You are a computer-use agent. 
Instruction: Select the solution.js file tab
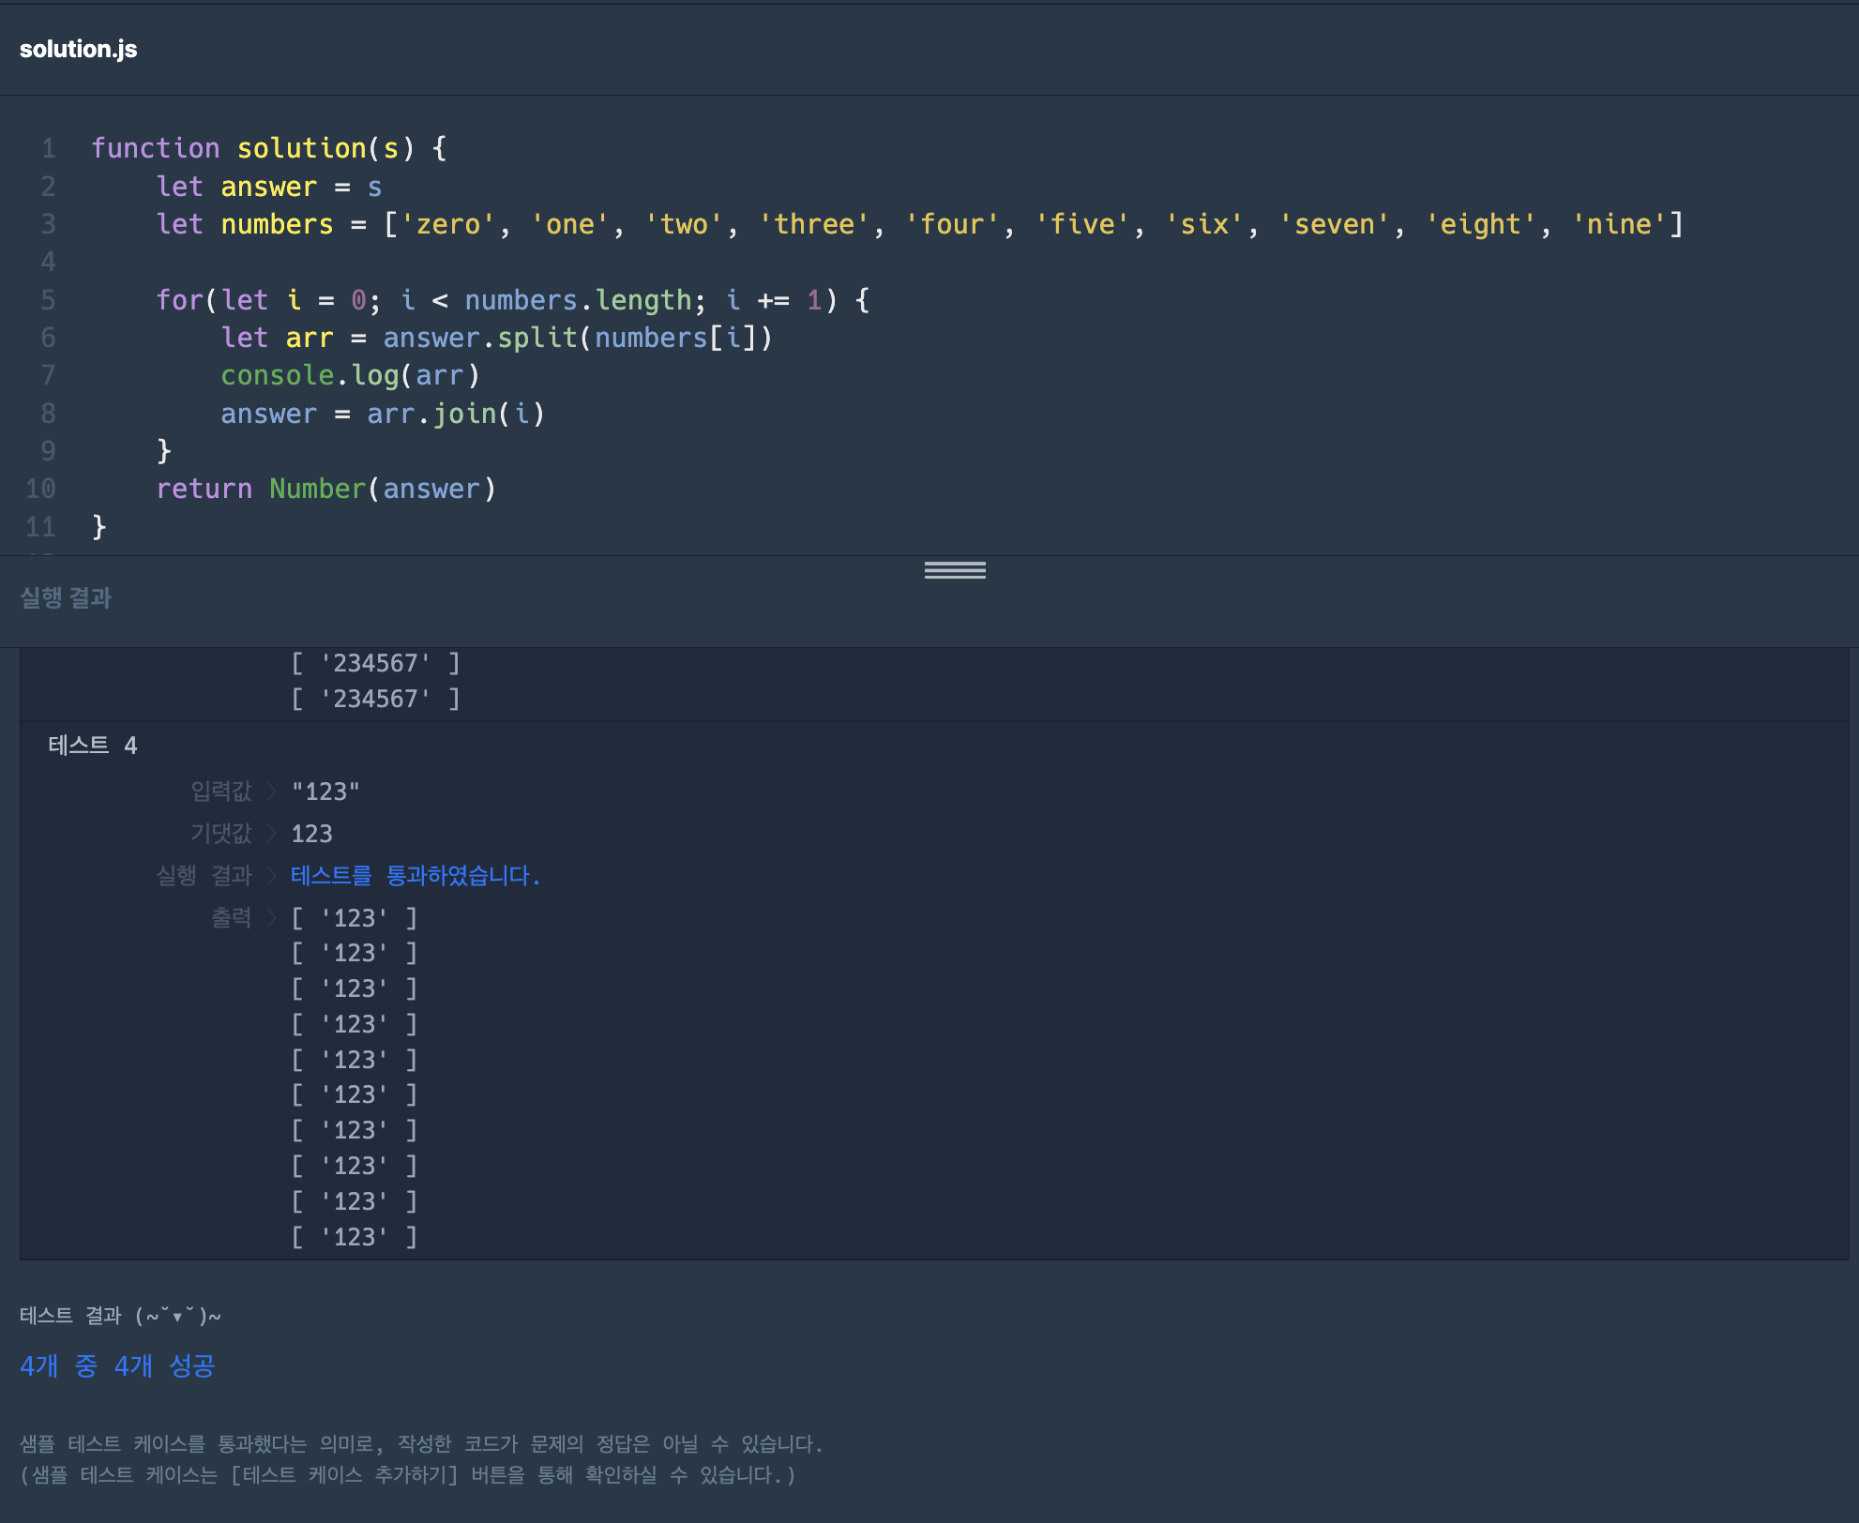(x=78, y=49)
